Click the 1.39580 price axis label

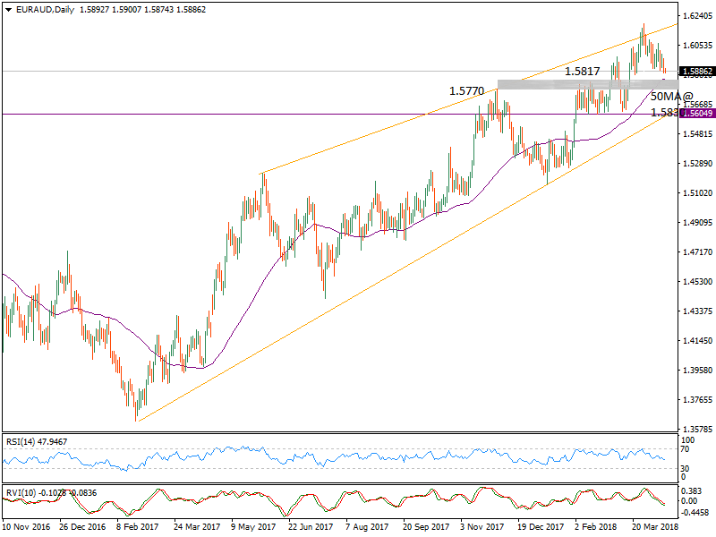697,371
